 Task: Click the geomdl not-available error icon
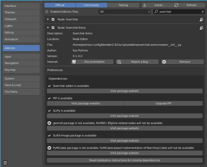pyautogui.click(x=49, y=123)
